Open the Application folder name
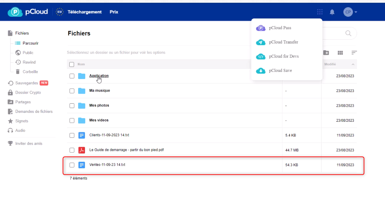Screen dimensions: 385x211 (99, 76)
